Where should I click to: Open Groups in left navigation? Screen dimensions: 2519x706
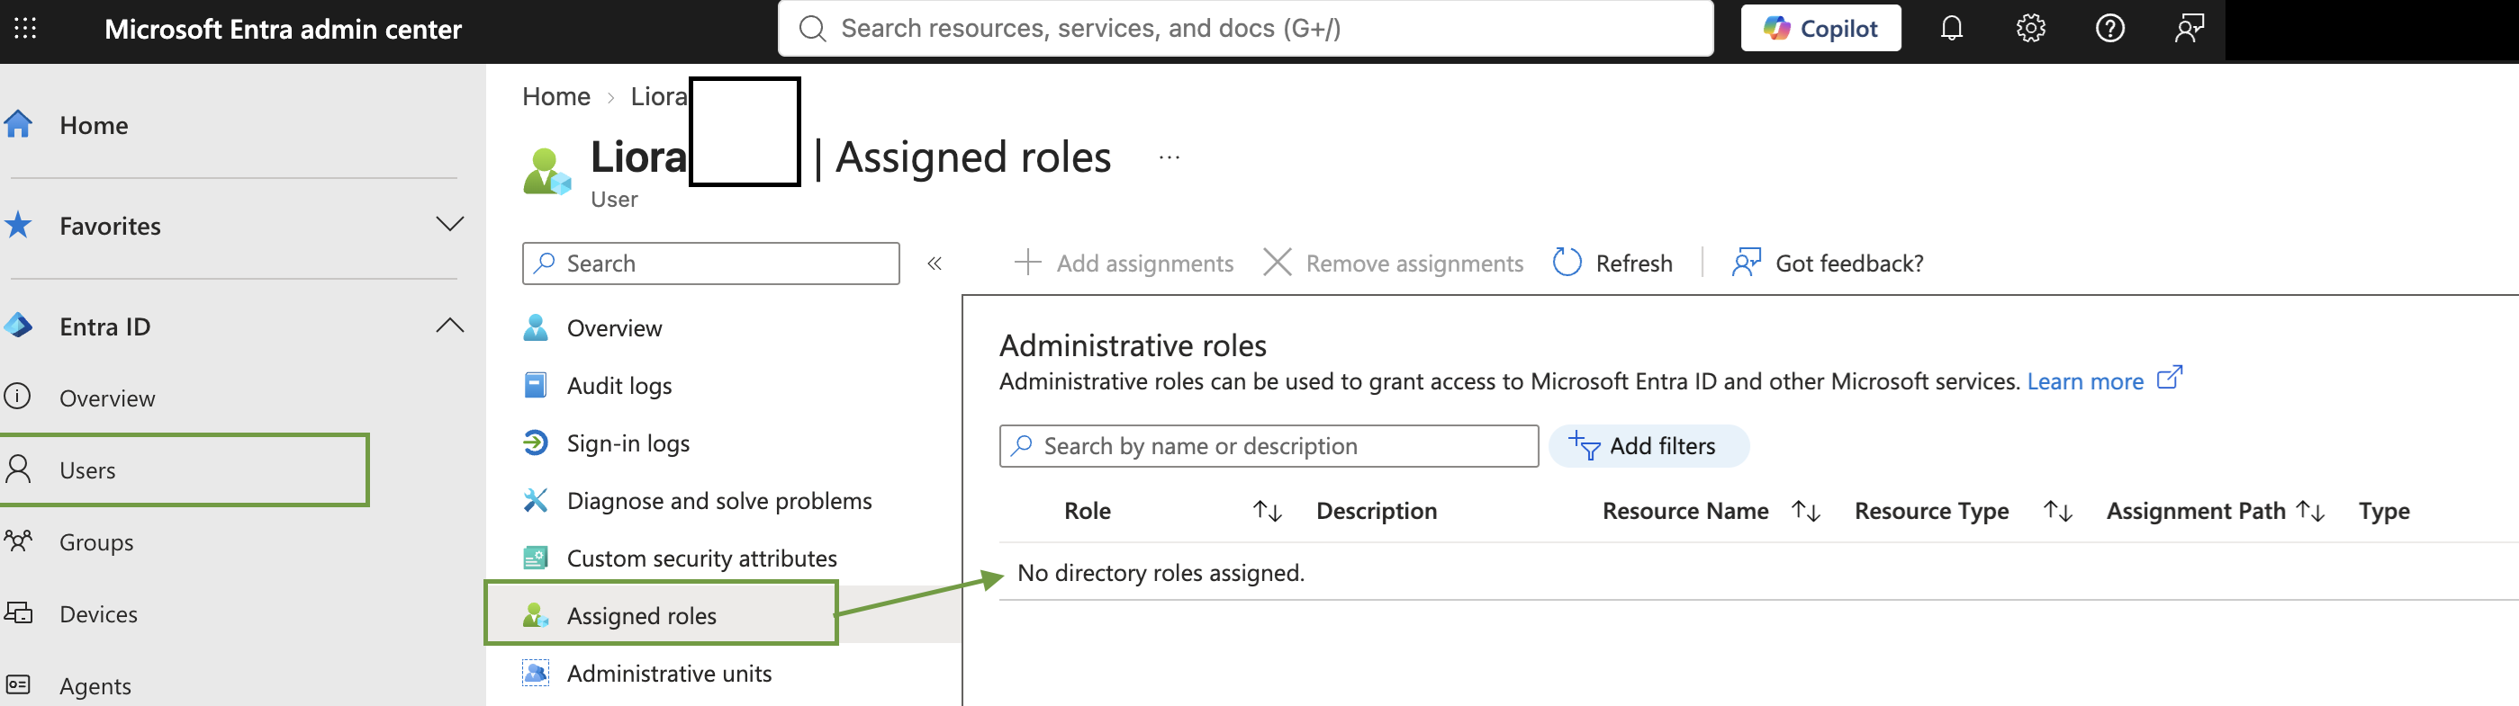pos(95,542)
